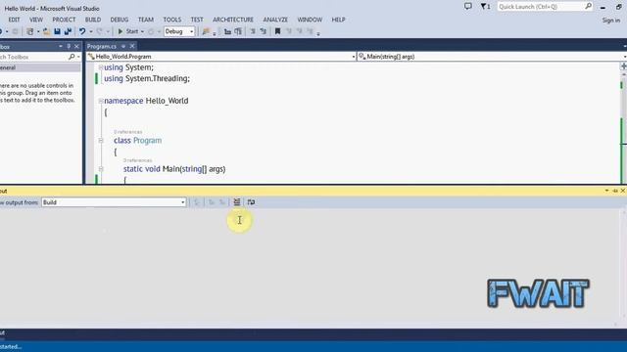
Task: Open the WINDOW menu
Action: point(310,20)
